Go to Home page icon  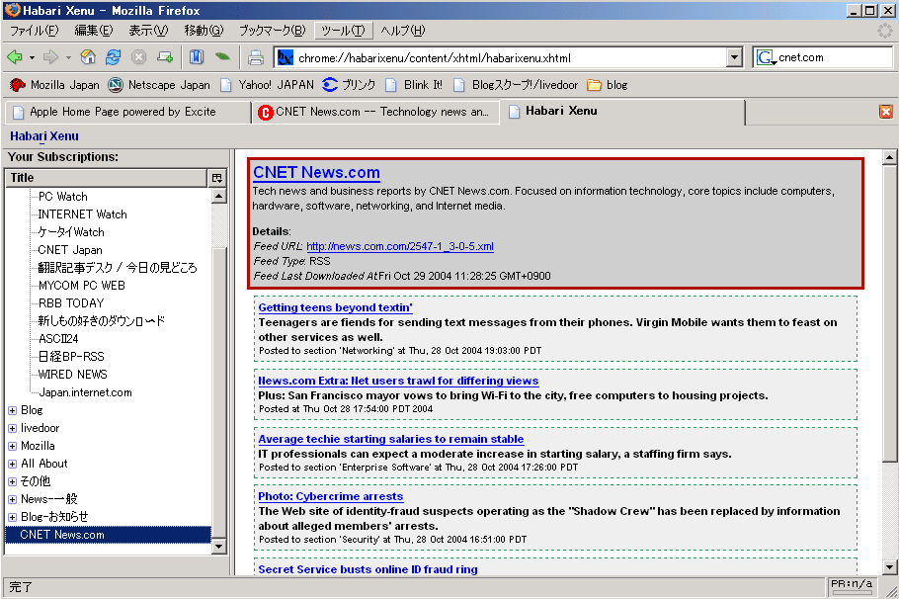click(88, 56)
